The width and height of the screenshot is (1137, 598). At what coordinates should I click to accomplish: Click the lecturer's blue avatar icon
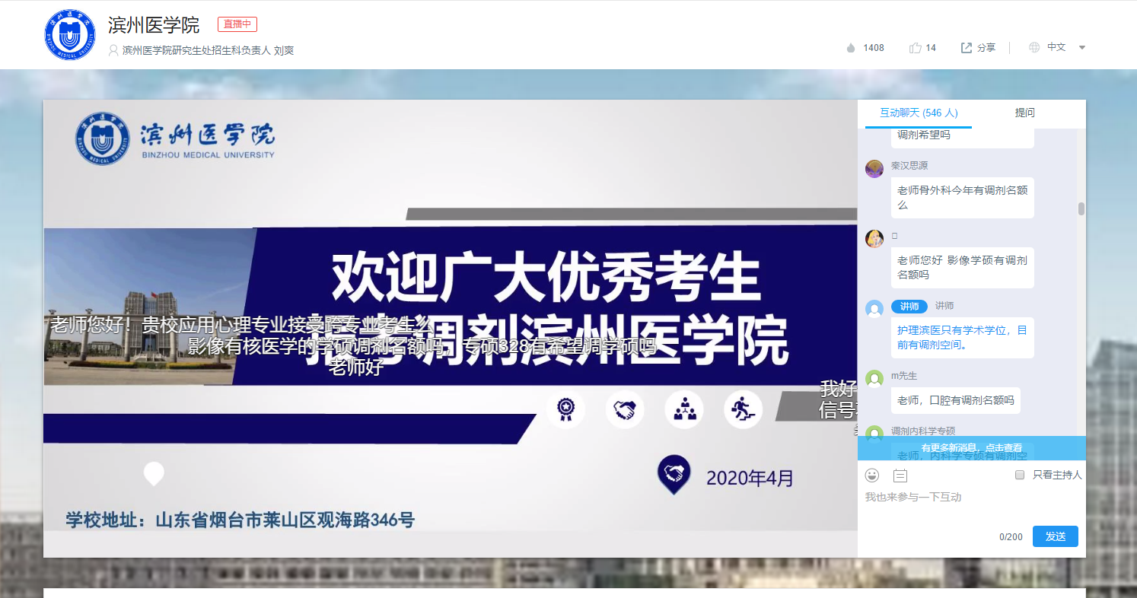[x=874, y=309]
